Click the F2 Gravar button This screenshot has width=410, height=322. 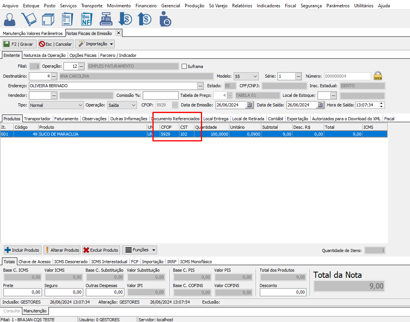pyautogui.click(x=19, y=44)
